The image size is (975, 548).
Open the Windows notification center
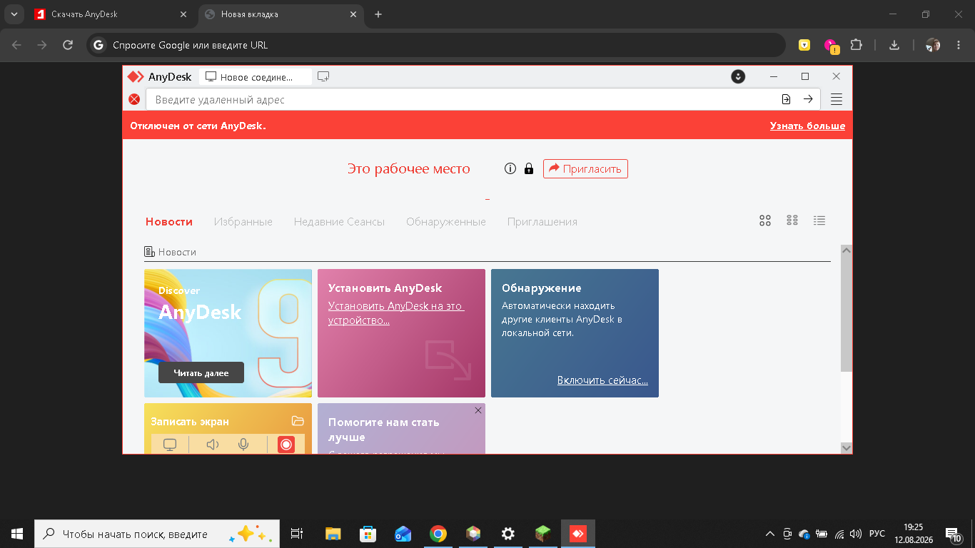(953, 534)
